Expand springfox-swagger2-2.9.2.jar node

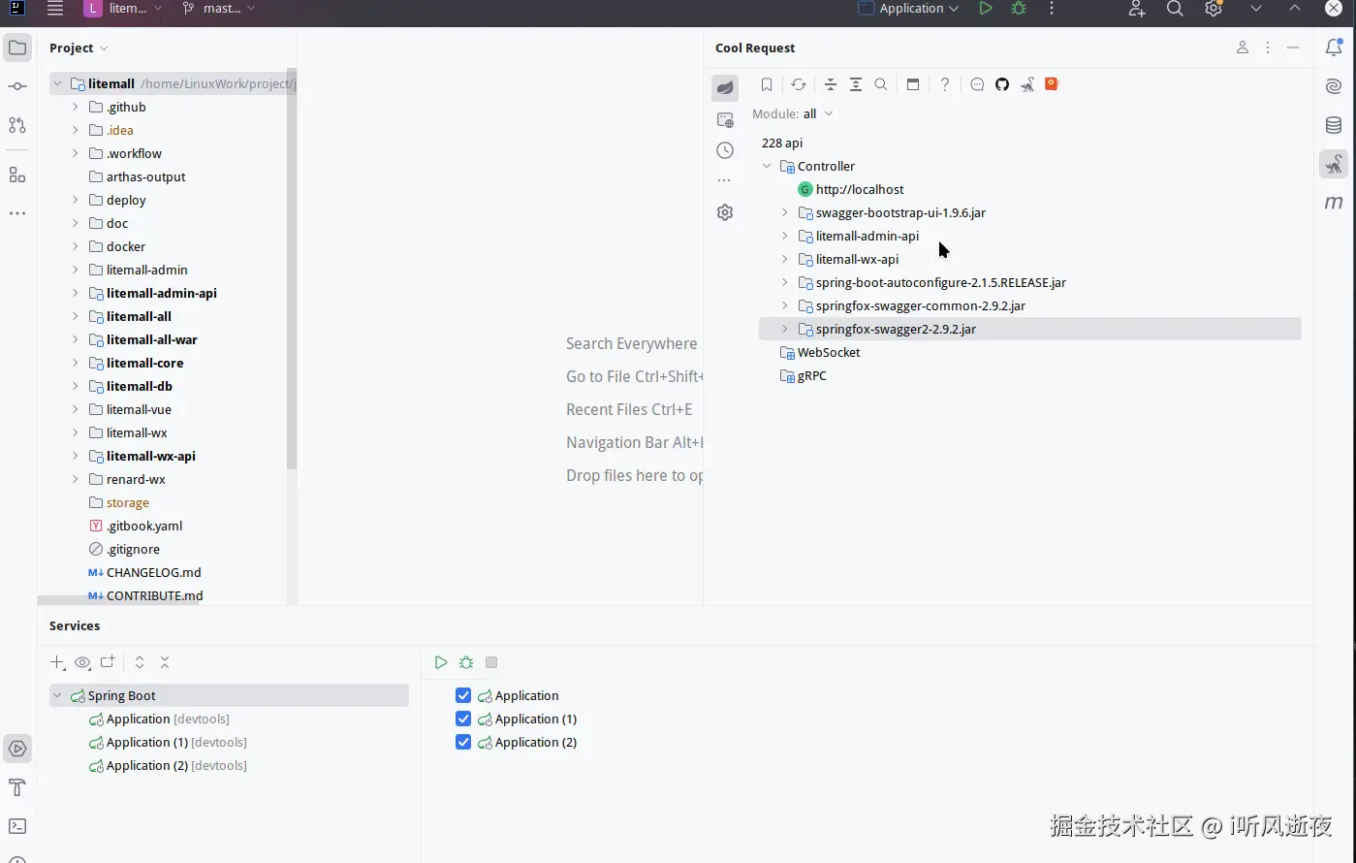pyautogui.click(x=785, y=329)
